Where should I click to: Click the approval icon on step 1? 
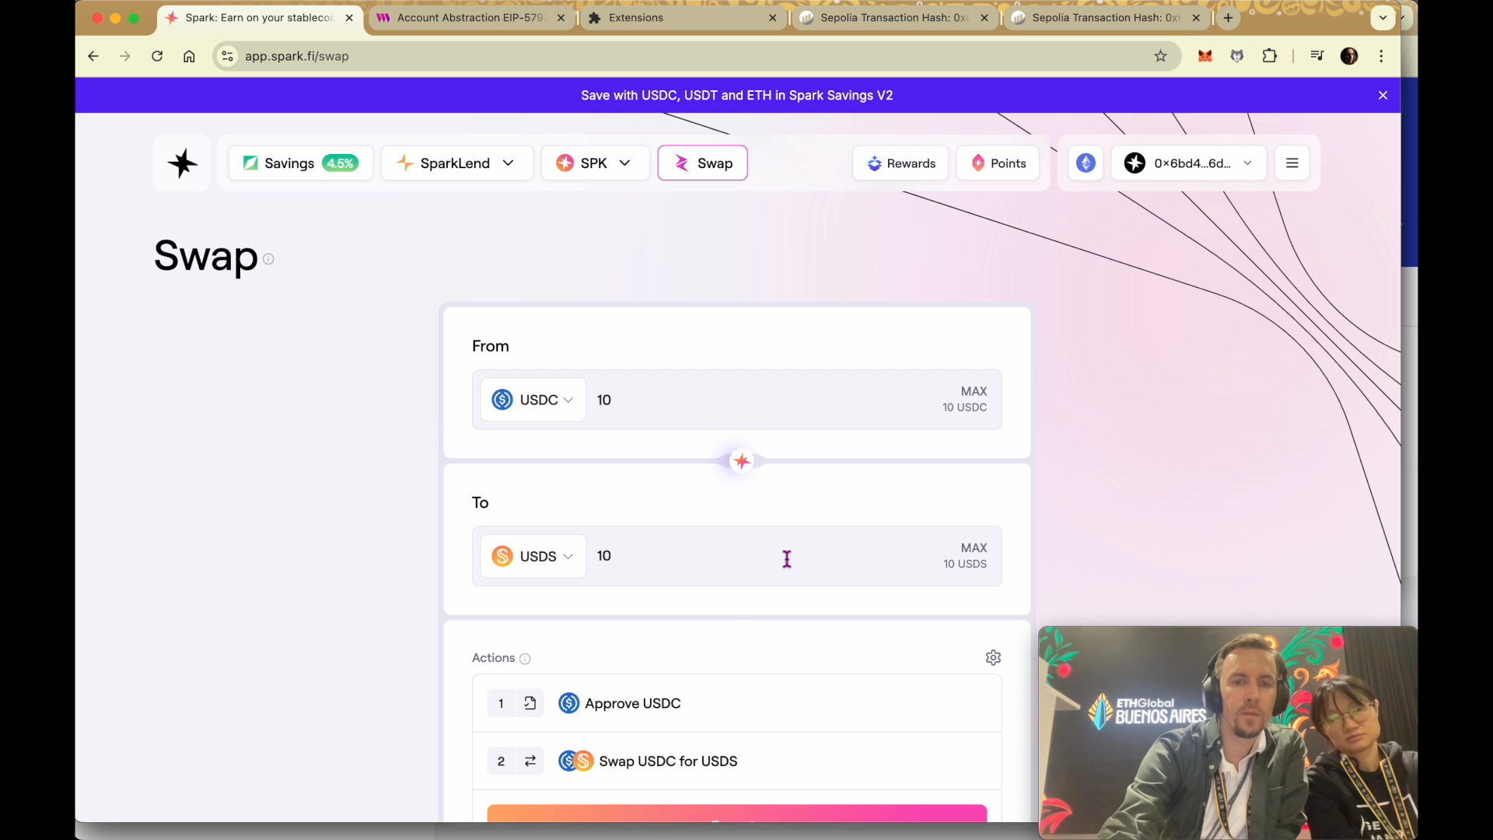tap(530, 702)
